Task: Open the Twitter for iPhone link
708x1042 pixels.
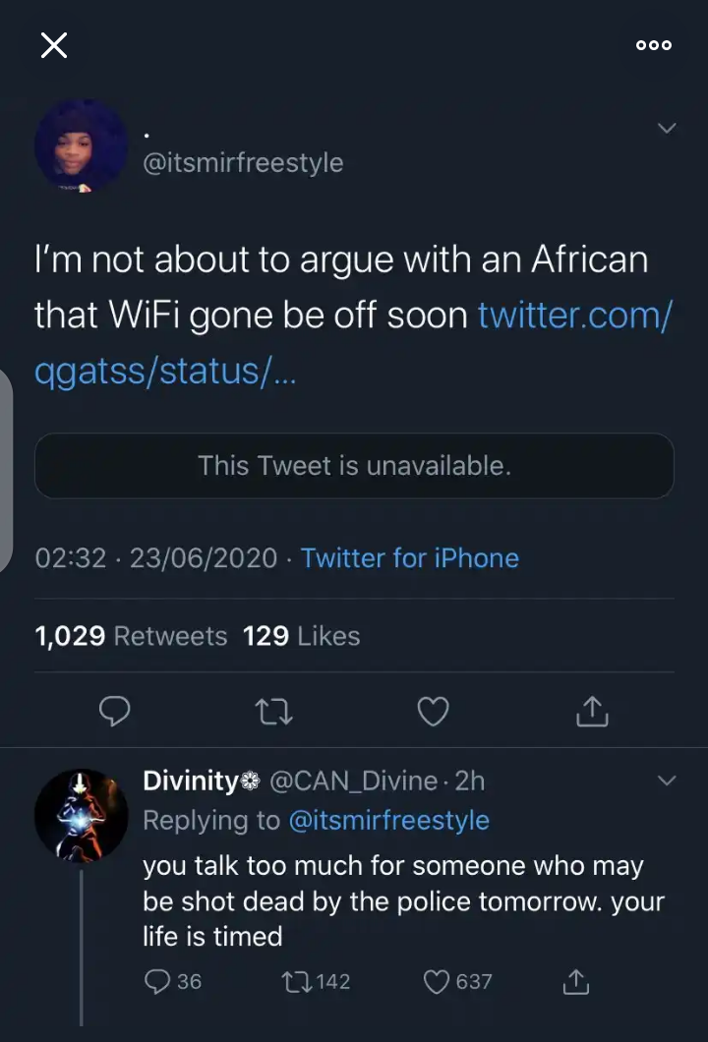Action: [x=409, y=558]
